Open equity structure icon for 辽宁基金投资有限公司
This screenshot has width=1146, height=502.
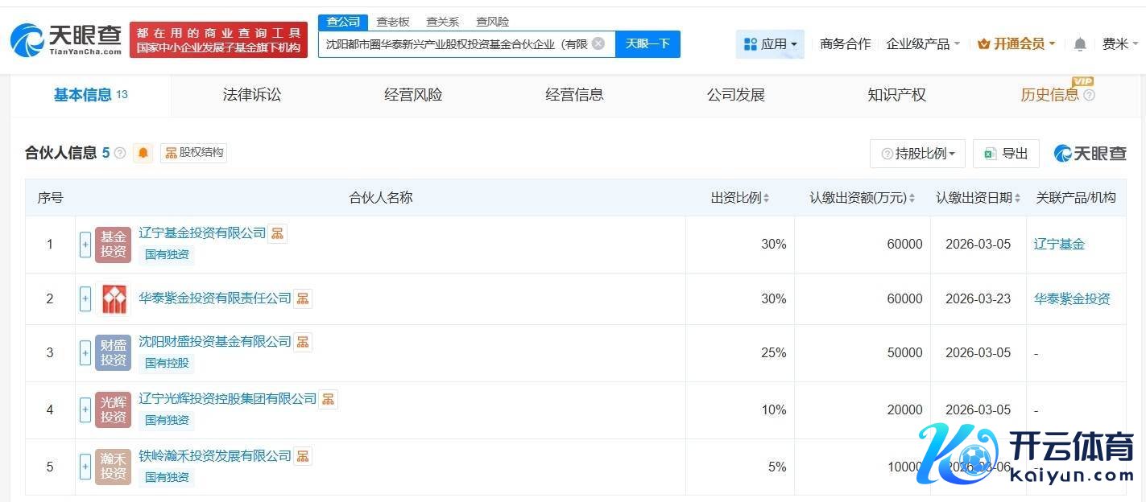[x=277, y=233]
